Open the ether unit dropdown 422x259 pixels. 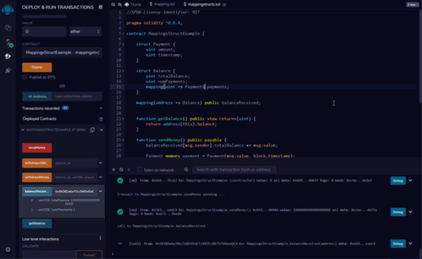click(x=86, y=31)
